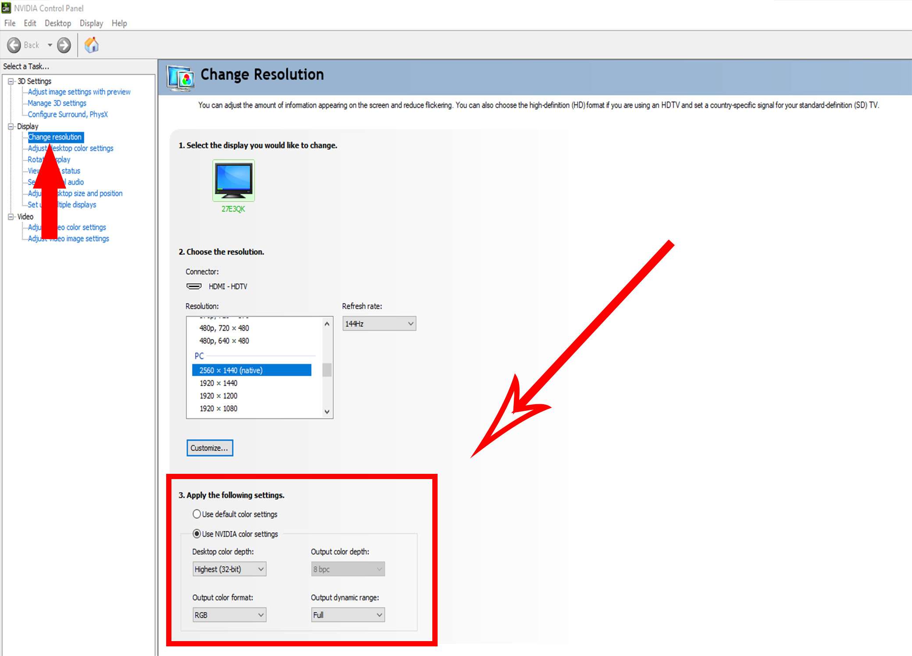Open Adjust desktop size and position
Screen dimensions: 912x656
click(x=75, y=193)
